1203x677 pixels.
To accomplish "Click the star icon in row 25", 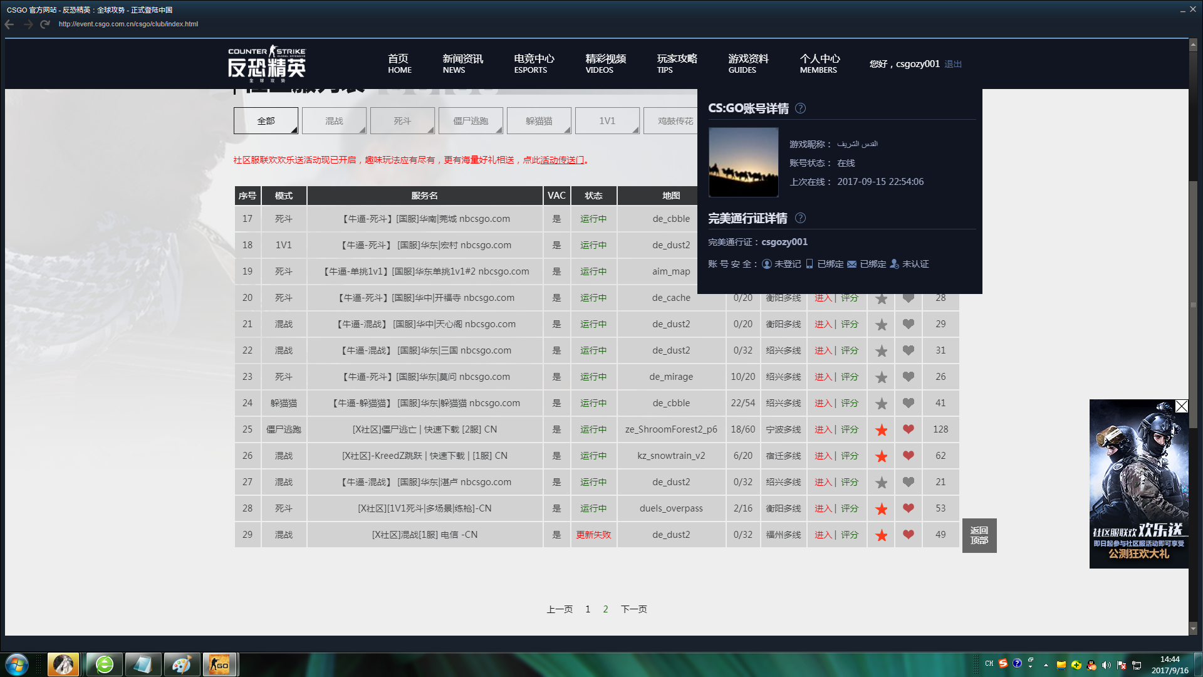I will [881, 430].
